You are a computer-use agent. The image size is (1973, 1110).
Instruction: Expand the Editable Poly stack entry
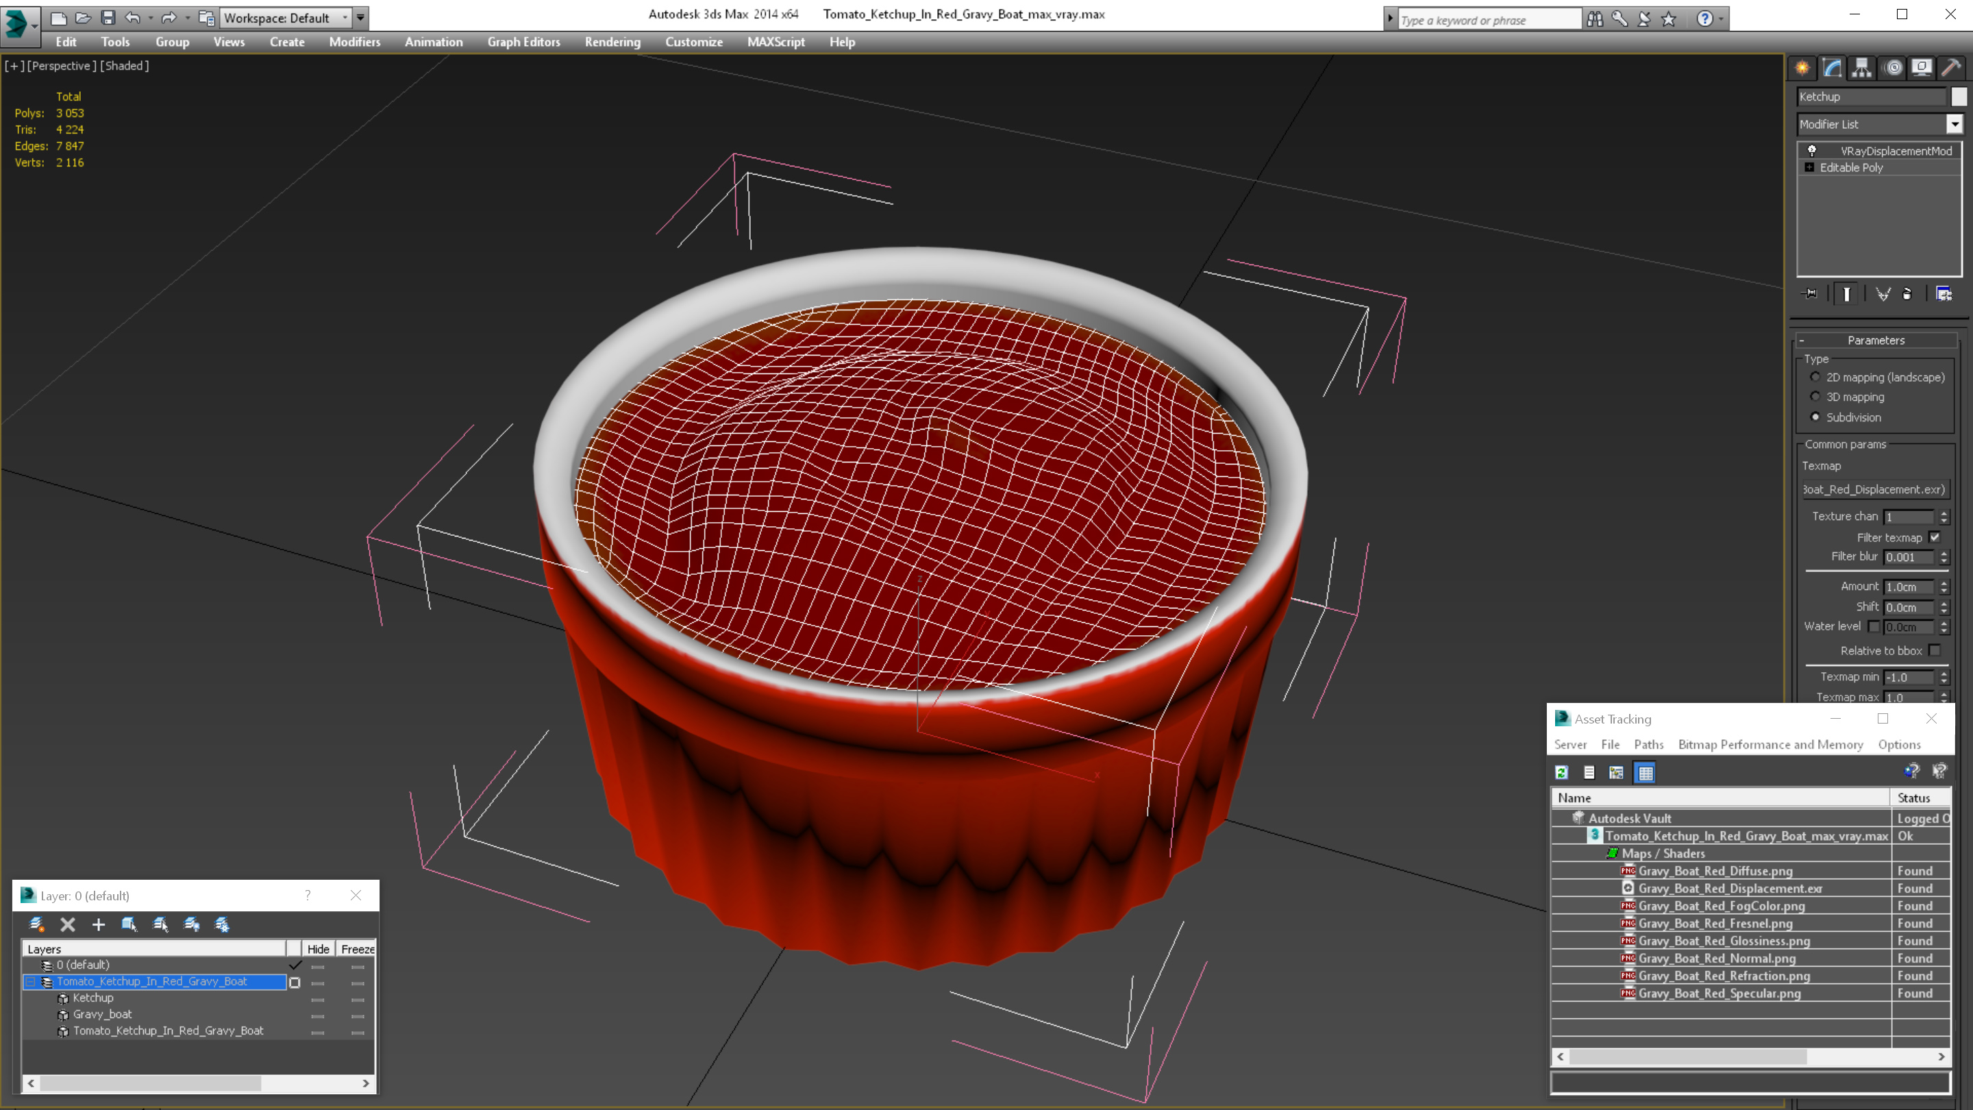1809,168
